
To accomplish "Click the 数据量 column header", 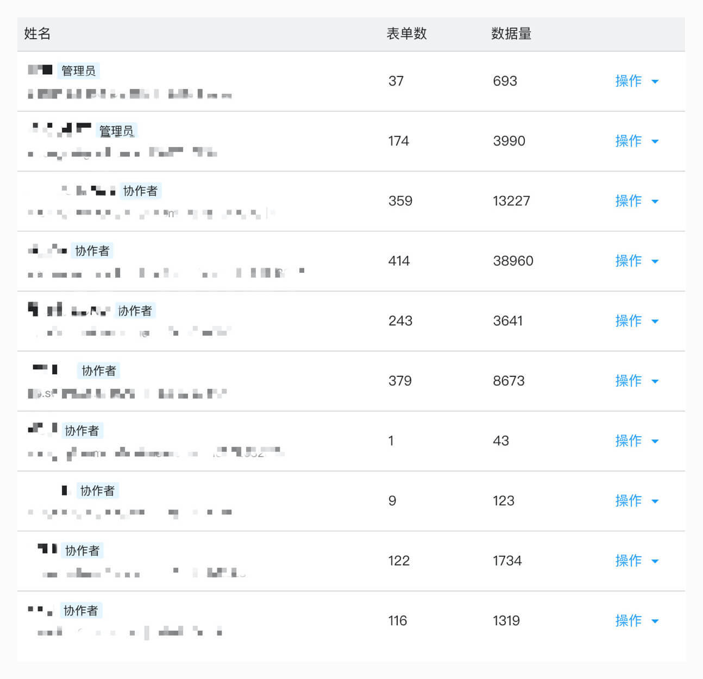I will (x=511, y=34).
